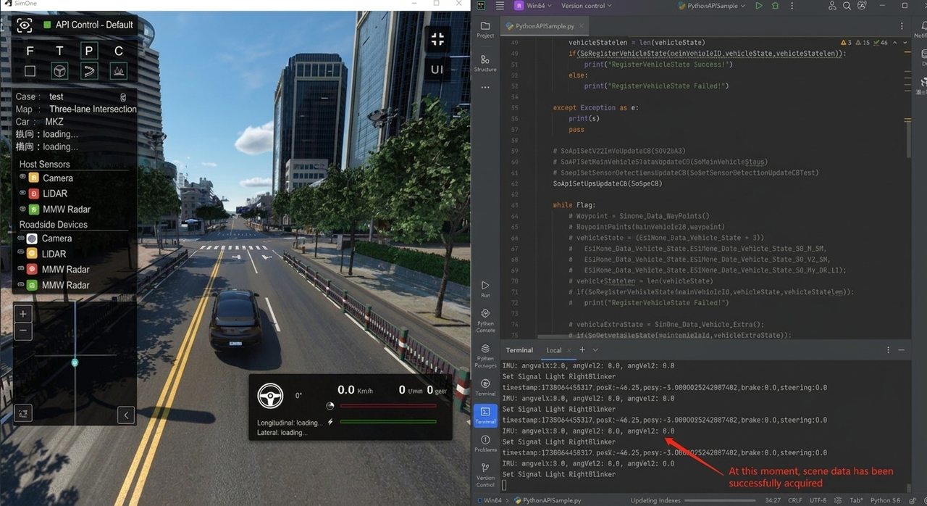Open the Win64 project dropdown

coord(533,5)
